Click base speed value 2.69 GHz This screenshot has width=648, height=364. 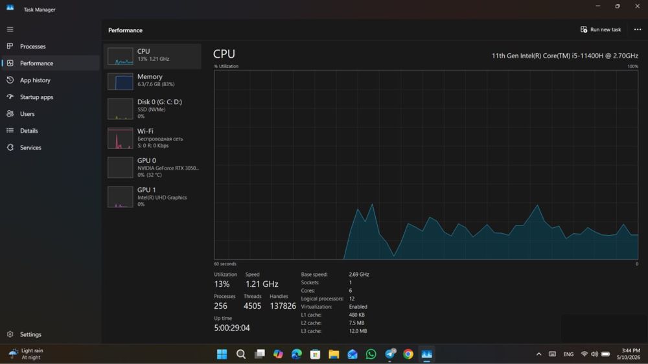tap(359, 275)
